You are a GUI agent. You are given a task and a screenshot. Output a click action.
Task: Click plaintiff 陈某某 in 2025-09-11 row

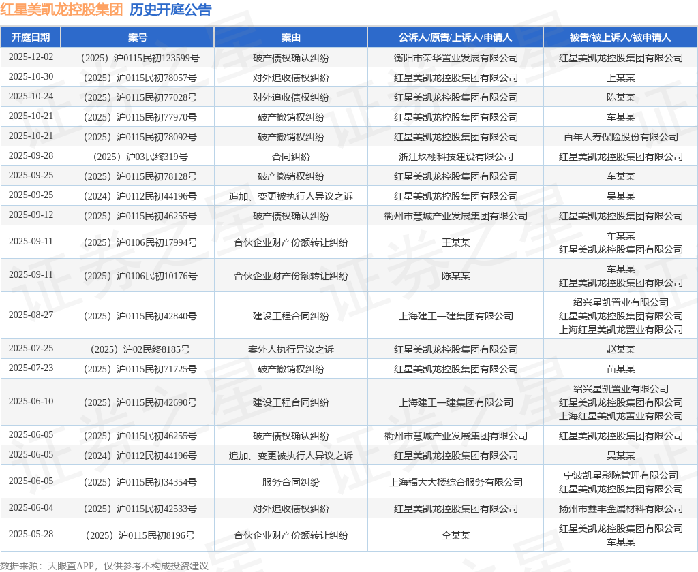click(x=455, y=276)
